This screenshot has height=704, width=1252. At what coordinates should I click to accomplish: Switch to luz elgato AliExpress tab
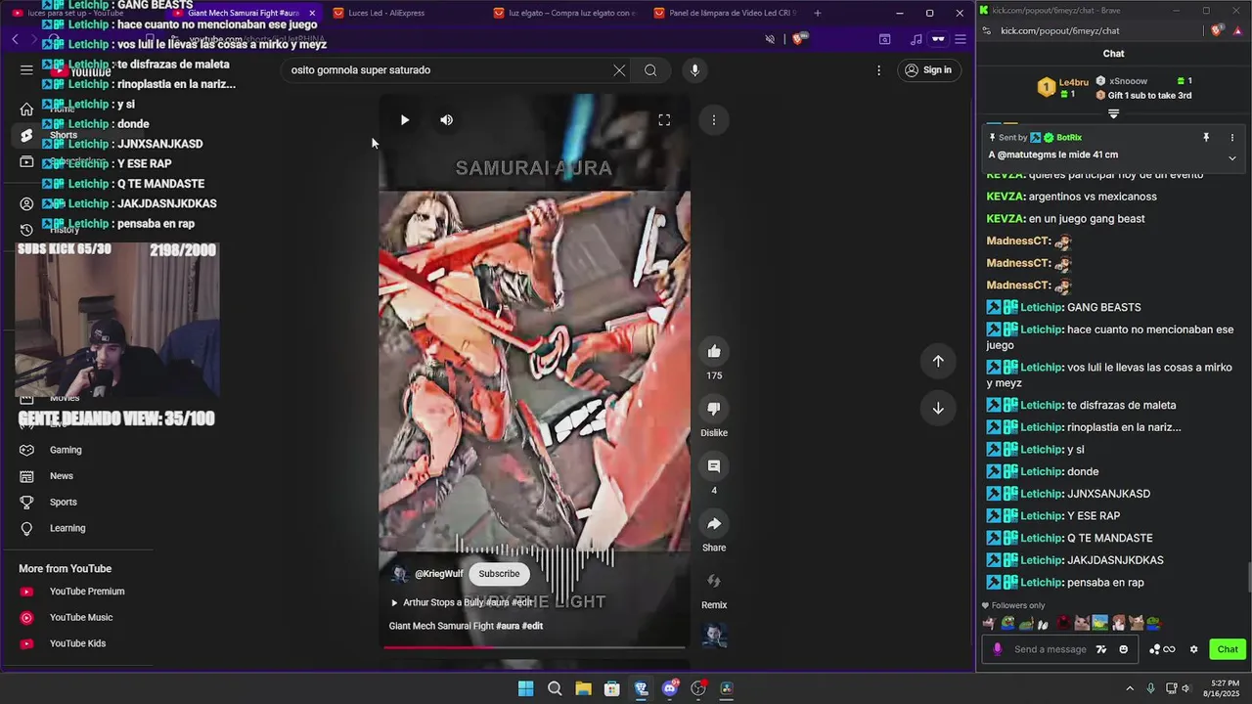[x=563, y=13]
